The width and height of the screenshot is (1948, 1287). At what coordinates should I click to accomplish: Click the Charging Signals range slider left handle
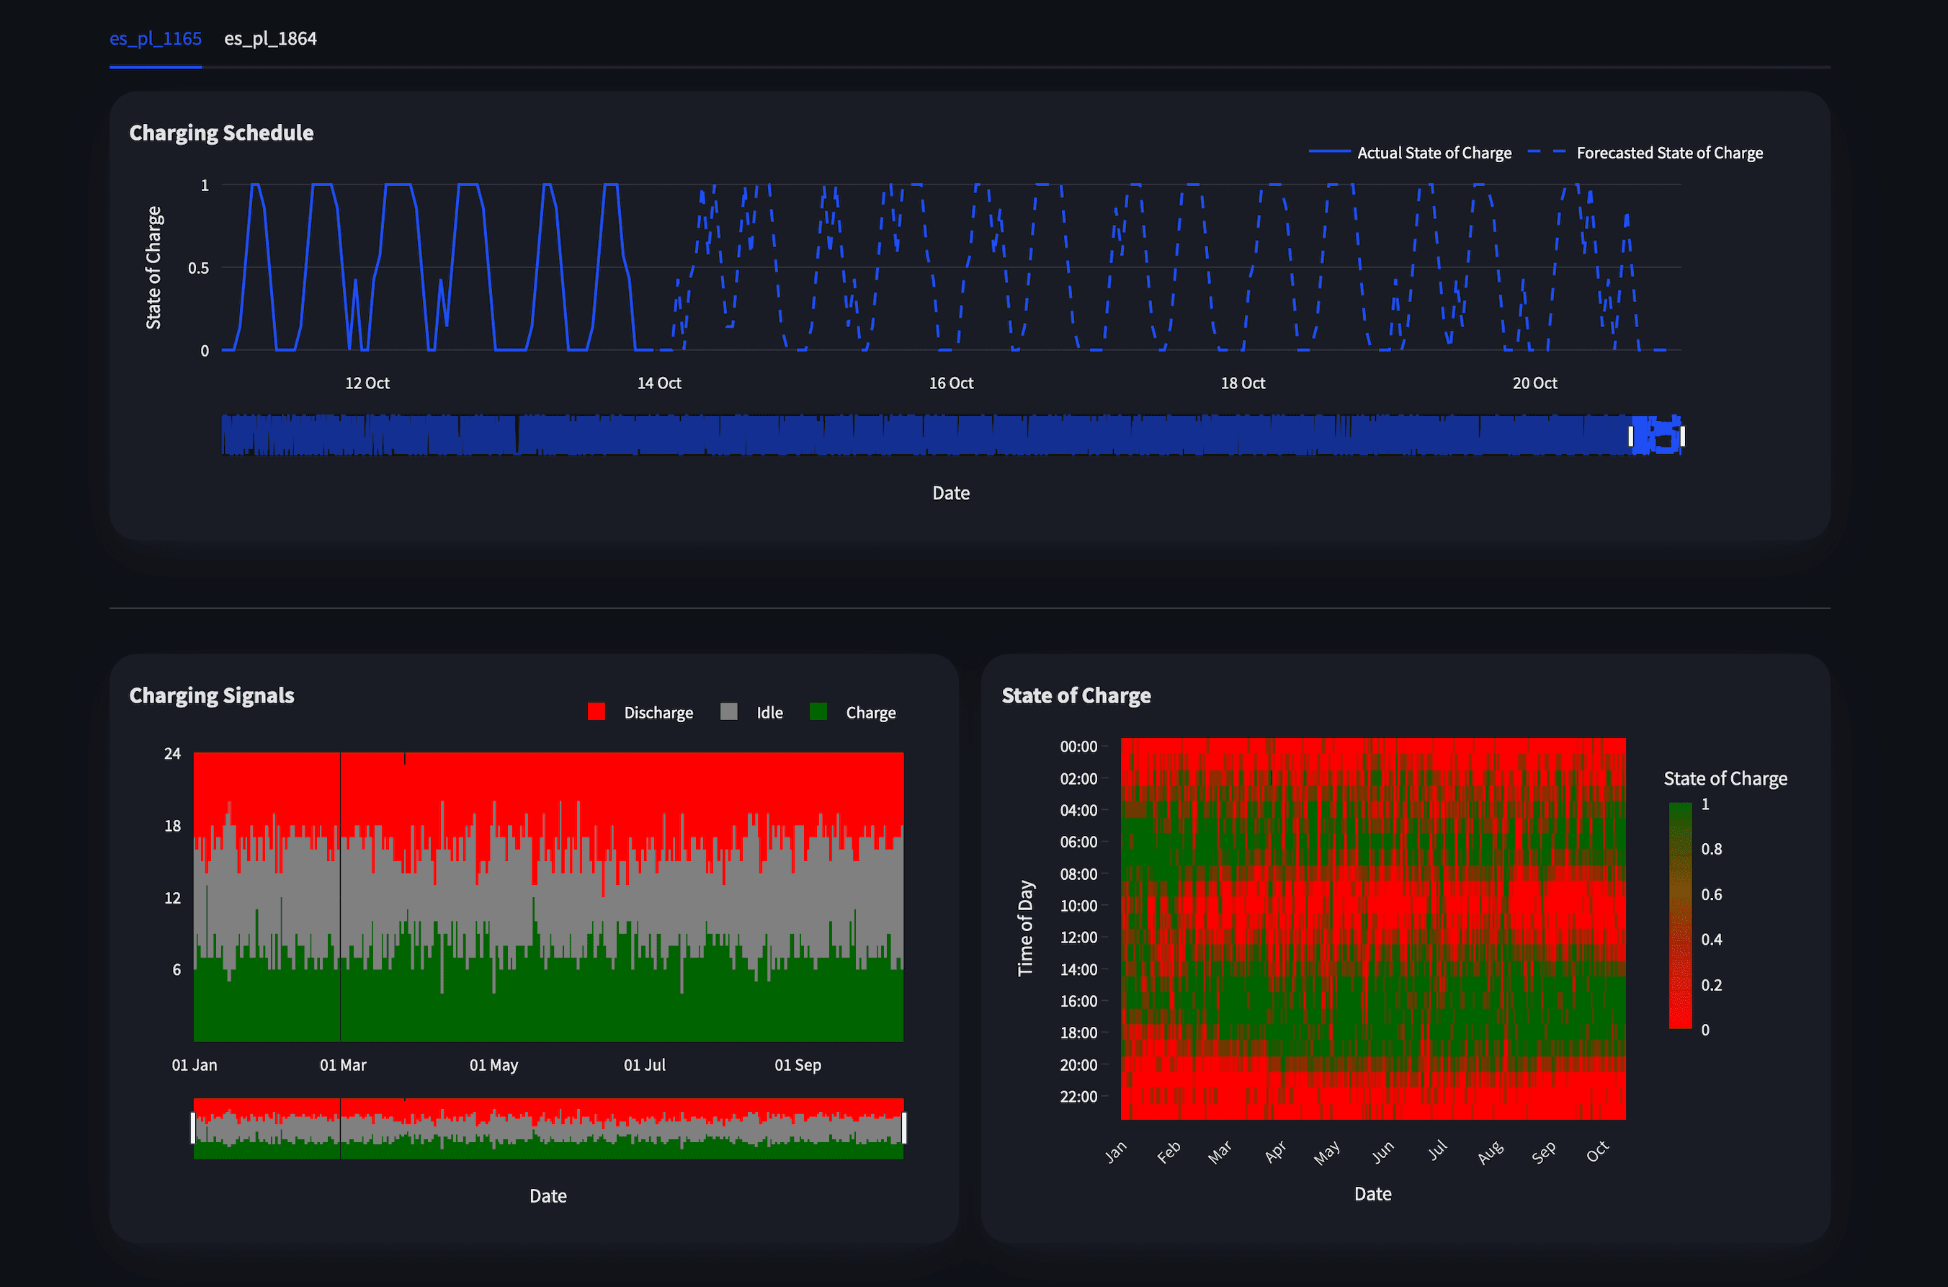point(194,1128)
